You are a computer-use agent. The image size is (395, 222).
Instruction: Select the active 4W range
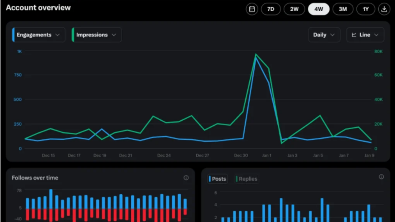[319, 9]
